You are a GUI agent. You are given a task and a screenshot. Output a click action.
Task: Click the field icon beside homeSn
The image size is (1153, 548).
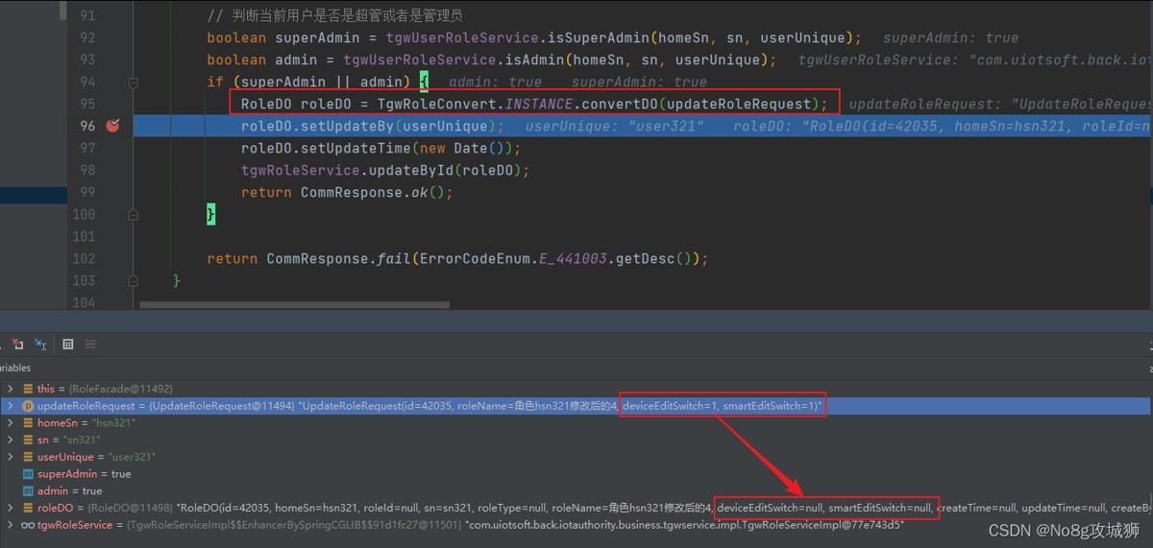pyautogui.click(x=28, y=423)
